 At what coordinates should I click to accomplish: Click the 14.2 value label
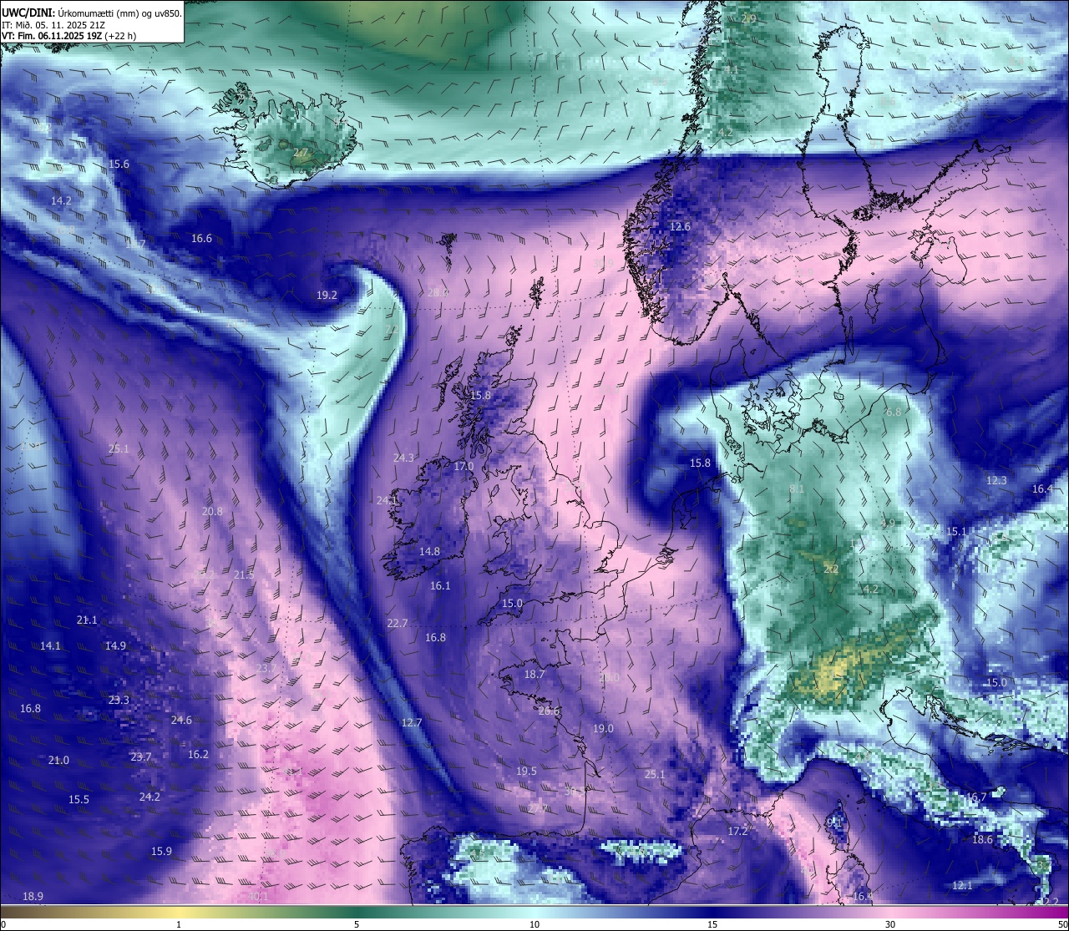[61, 201]
